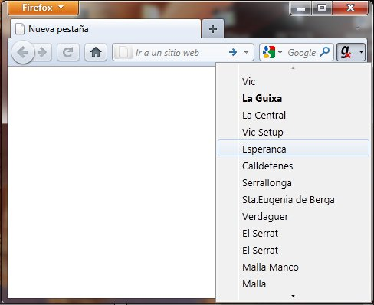
Task: Select Malla Manco menu item
Action: tap(294, 267)
